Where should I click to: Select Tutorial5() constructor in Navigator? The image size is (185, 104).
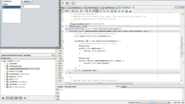(x=13, y=64)
